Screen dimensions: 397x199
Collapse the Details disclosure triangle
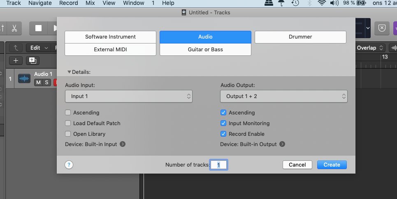(70, 72)
